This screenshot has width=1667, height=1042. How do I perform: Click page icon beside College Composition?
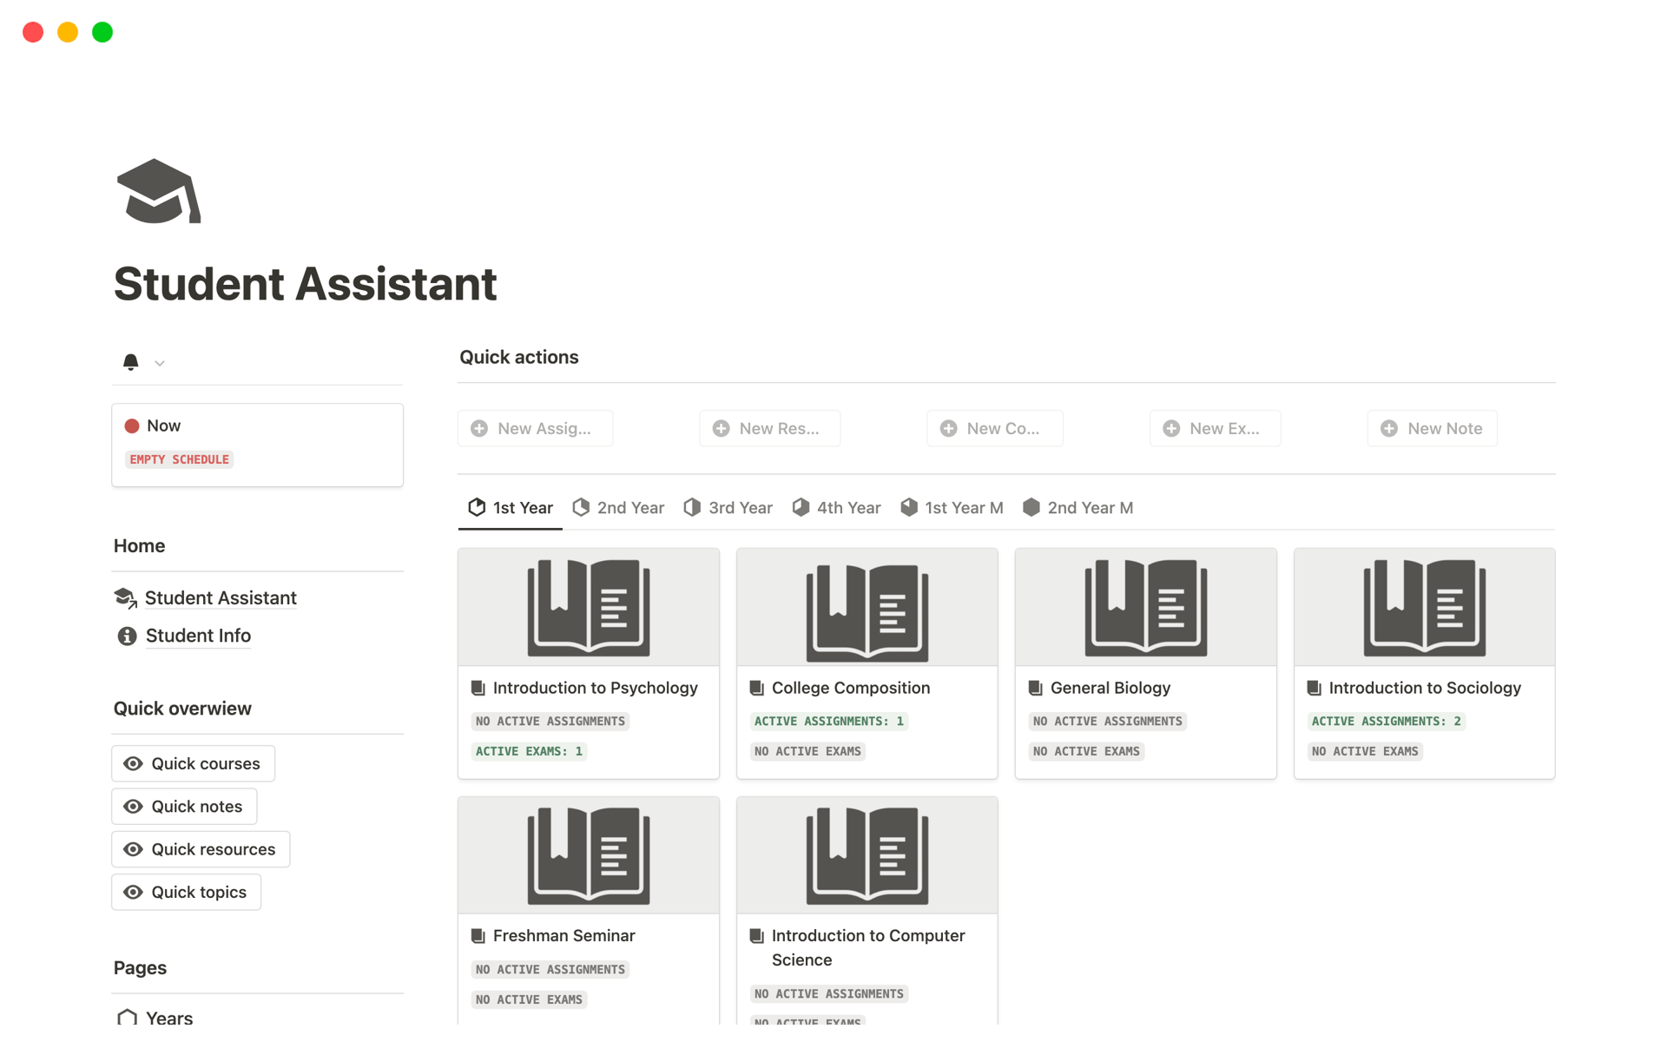click(756, 688)
